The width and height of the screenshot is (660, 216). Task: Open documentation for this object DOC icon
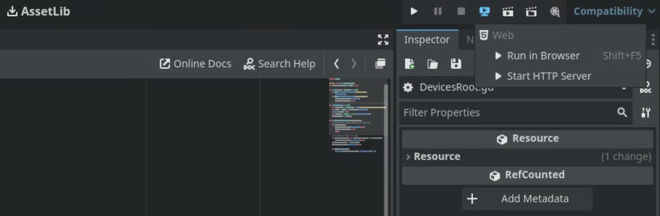click(645, 87)
